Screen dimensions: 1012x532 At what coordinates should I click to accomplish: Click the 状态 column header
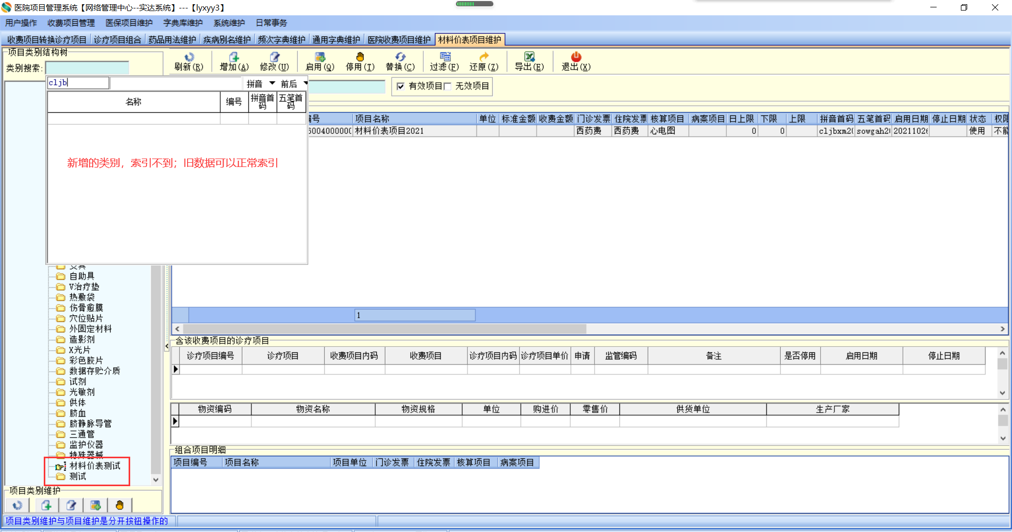point(978,119)
